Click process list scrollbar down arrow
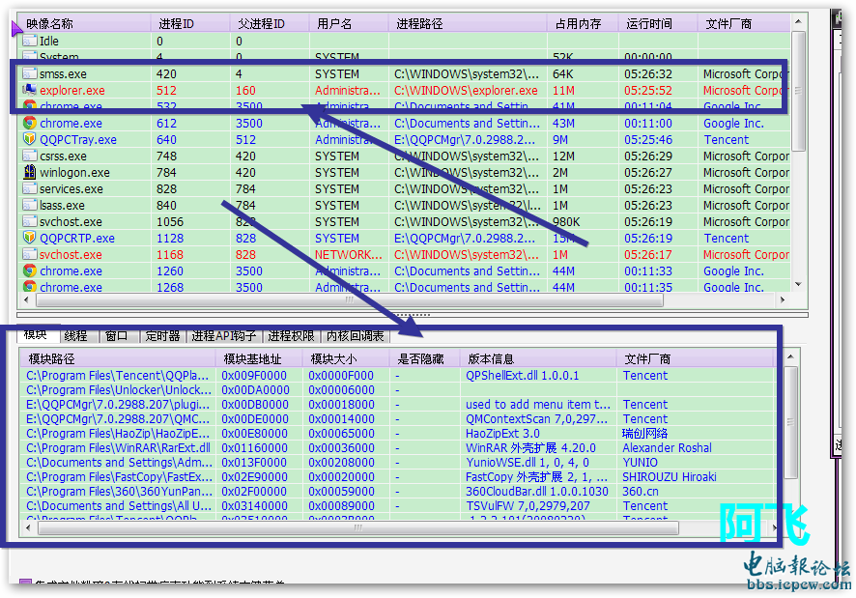Screen dimensions: 856x598 [798, 285]
